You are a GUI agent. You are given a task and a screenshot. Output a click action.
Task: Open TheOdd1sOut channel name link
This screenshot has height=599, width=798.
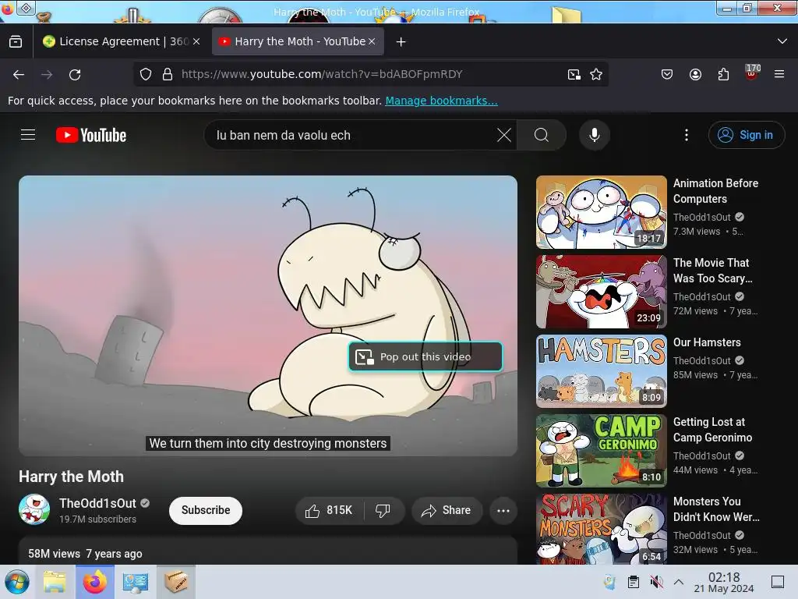click(97, 503)
